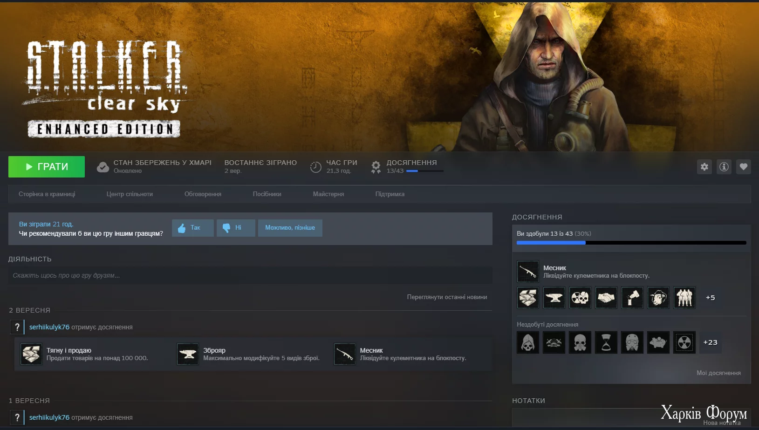Open serhiikulyk76 profile under 1 вересня
The height and width of the screenshot is (430, 759).
pyautogui.click(x=49, y=417)
